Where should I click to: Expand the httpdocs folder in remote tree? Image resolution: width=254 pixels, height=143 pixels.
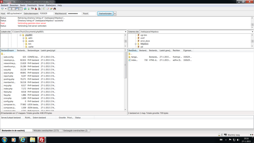coord(135,44)
